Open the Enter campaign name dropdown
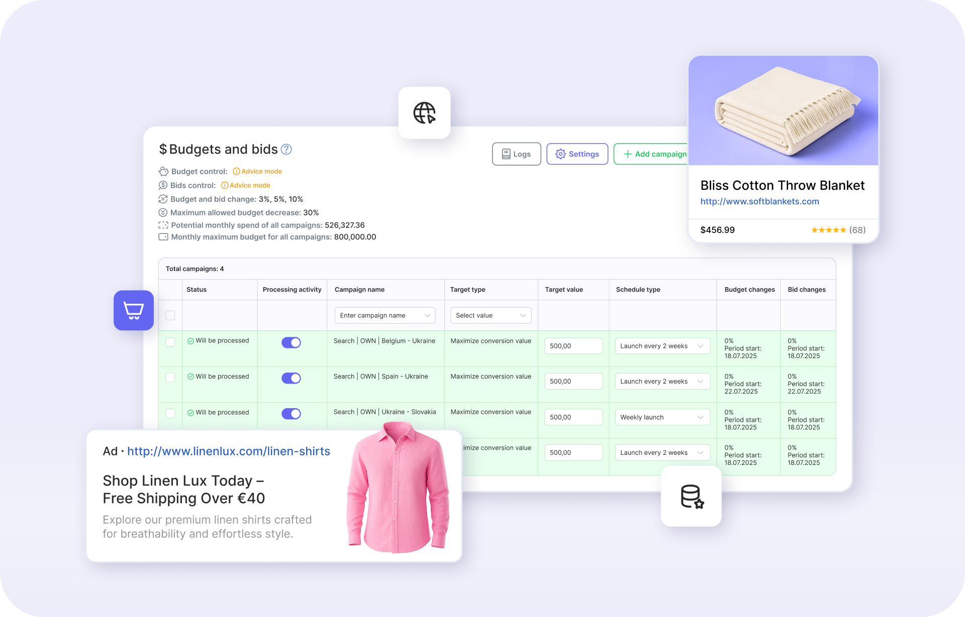The width and height of the screenshot is (965, 617). [385, 315]
